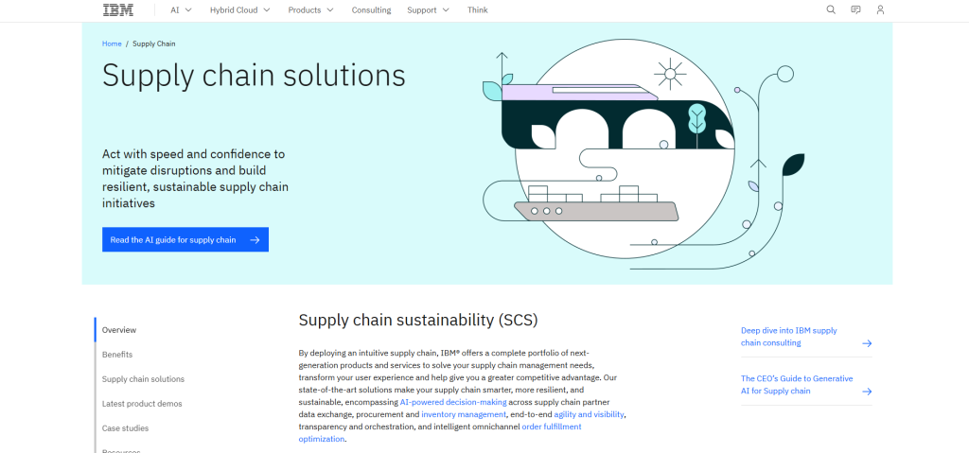Open the user profile icon
This screenshot has height=453, width=969.
(881, 9)
